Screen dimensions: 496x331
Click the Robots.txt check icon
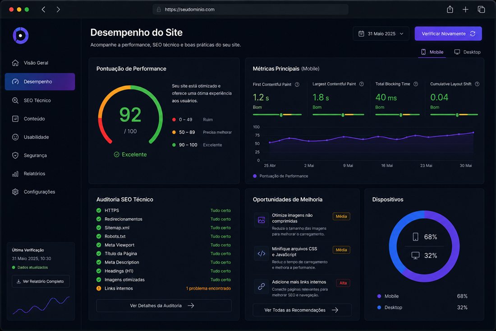[99, 236]
